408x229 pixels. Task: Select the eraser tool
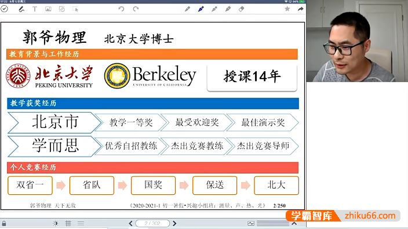pyautogui.click(x=242, y=9)
